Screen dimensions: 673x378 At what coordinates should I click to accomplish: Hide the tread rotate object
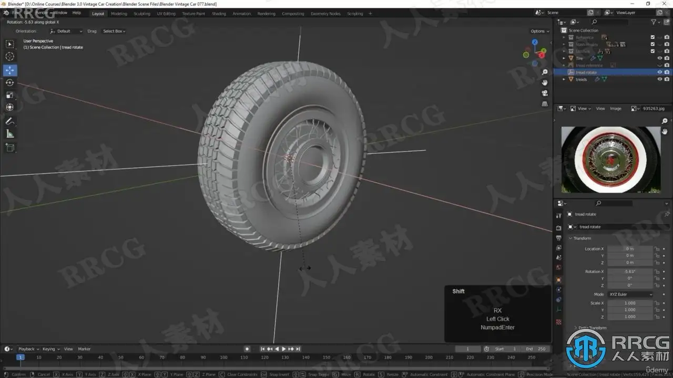[659, 72]
